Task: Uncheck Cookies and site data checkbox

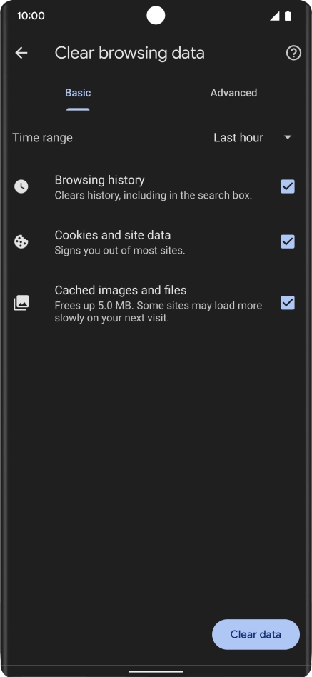Action: tap(288, 242)
